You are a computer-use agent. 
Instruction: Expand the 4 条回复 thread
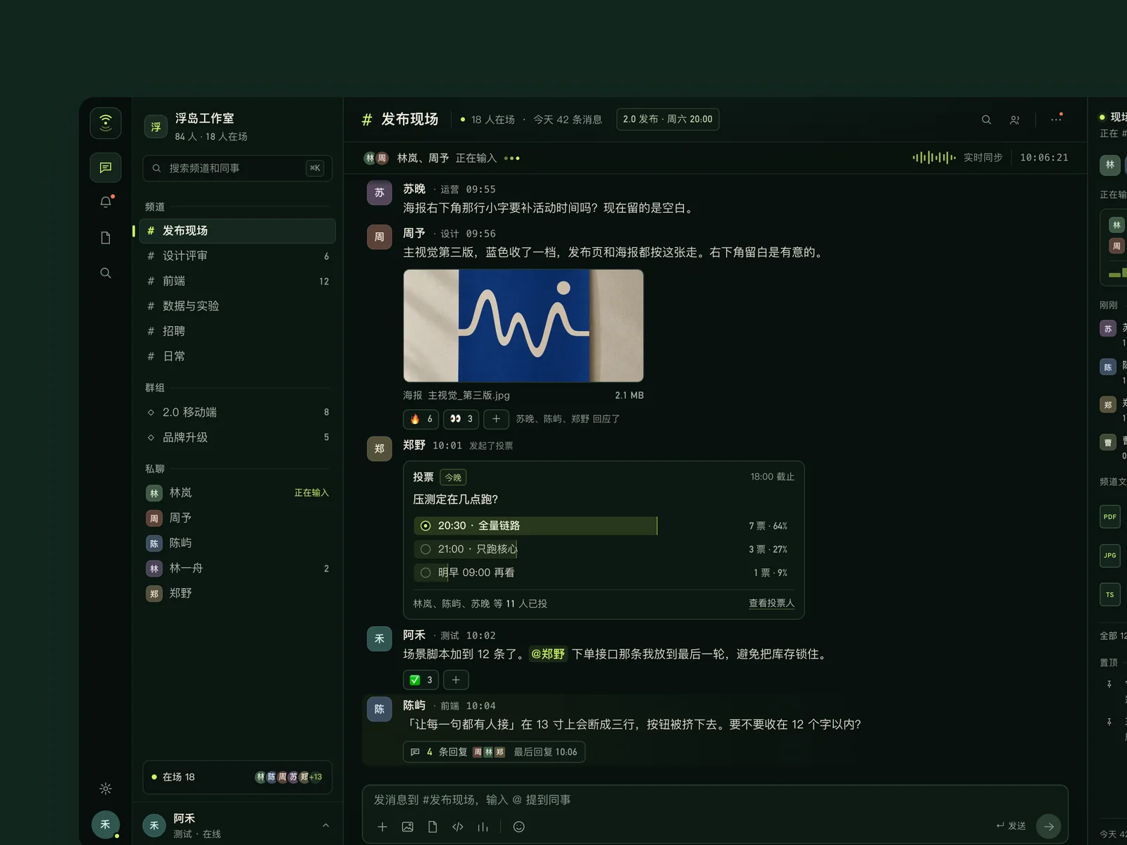pos(494,752)
